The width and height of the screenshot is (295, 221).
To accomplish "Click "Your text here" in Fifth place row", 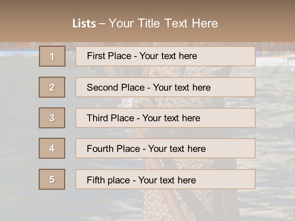I will coord(167,180).
